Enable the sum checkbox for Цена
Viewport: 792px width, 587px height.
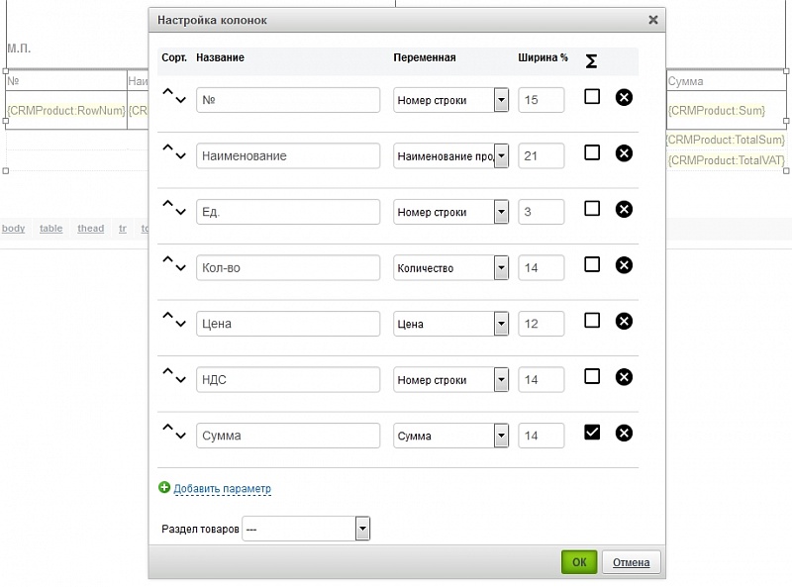(x=592, y=320)
